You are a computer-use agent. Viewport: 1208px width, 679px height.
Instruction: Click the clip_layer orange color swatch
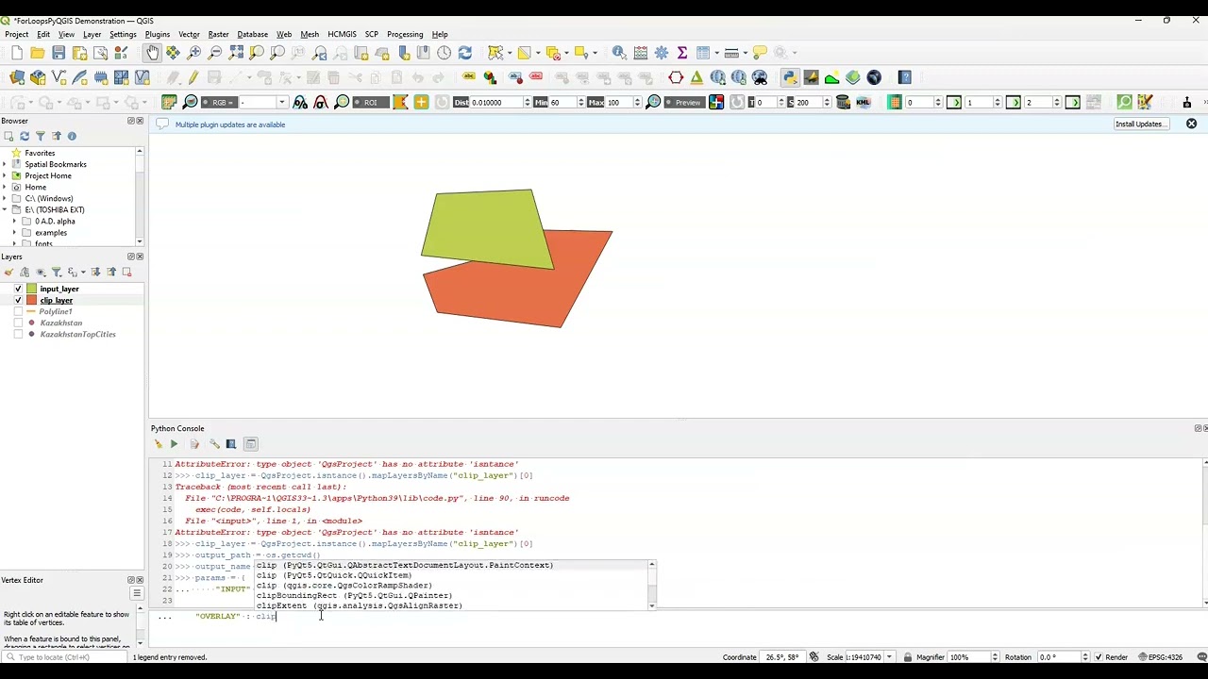click(x=32, y=300)
